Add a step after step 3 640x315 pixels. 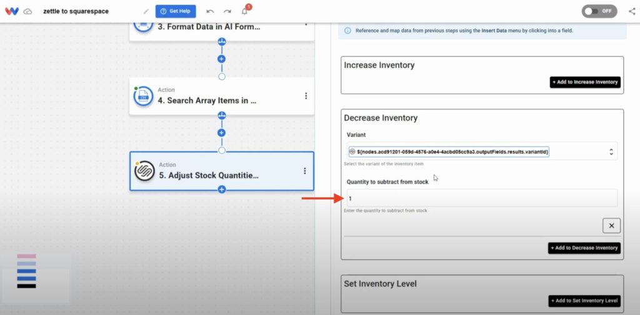tap(222, 59)
